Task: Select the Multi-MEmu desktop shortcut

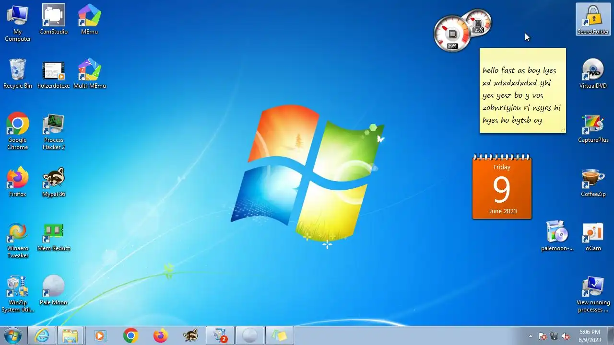Action: (x=89, y=74)
